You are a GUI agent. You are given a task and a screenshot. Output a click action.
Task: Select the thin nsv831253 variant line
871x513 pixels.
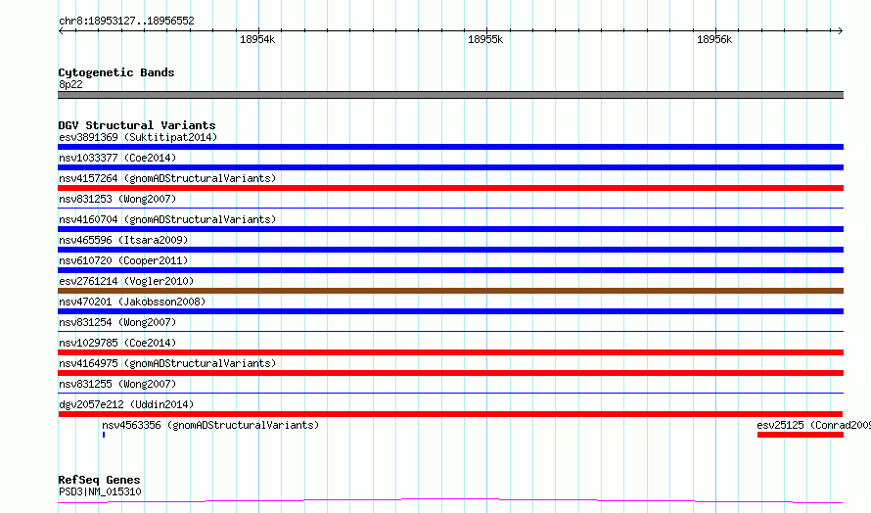click(450, 208)
